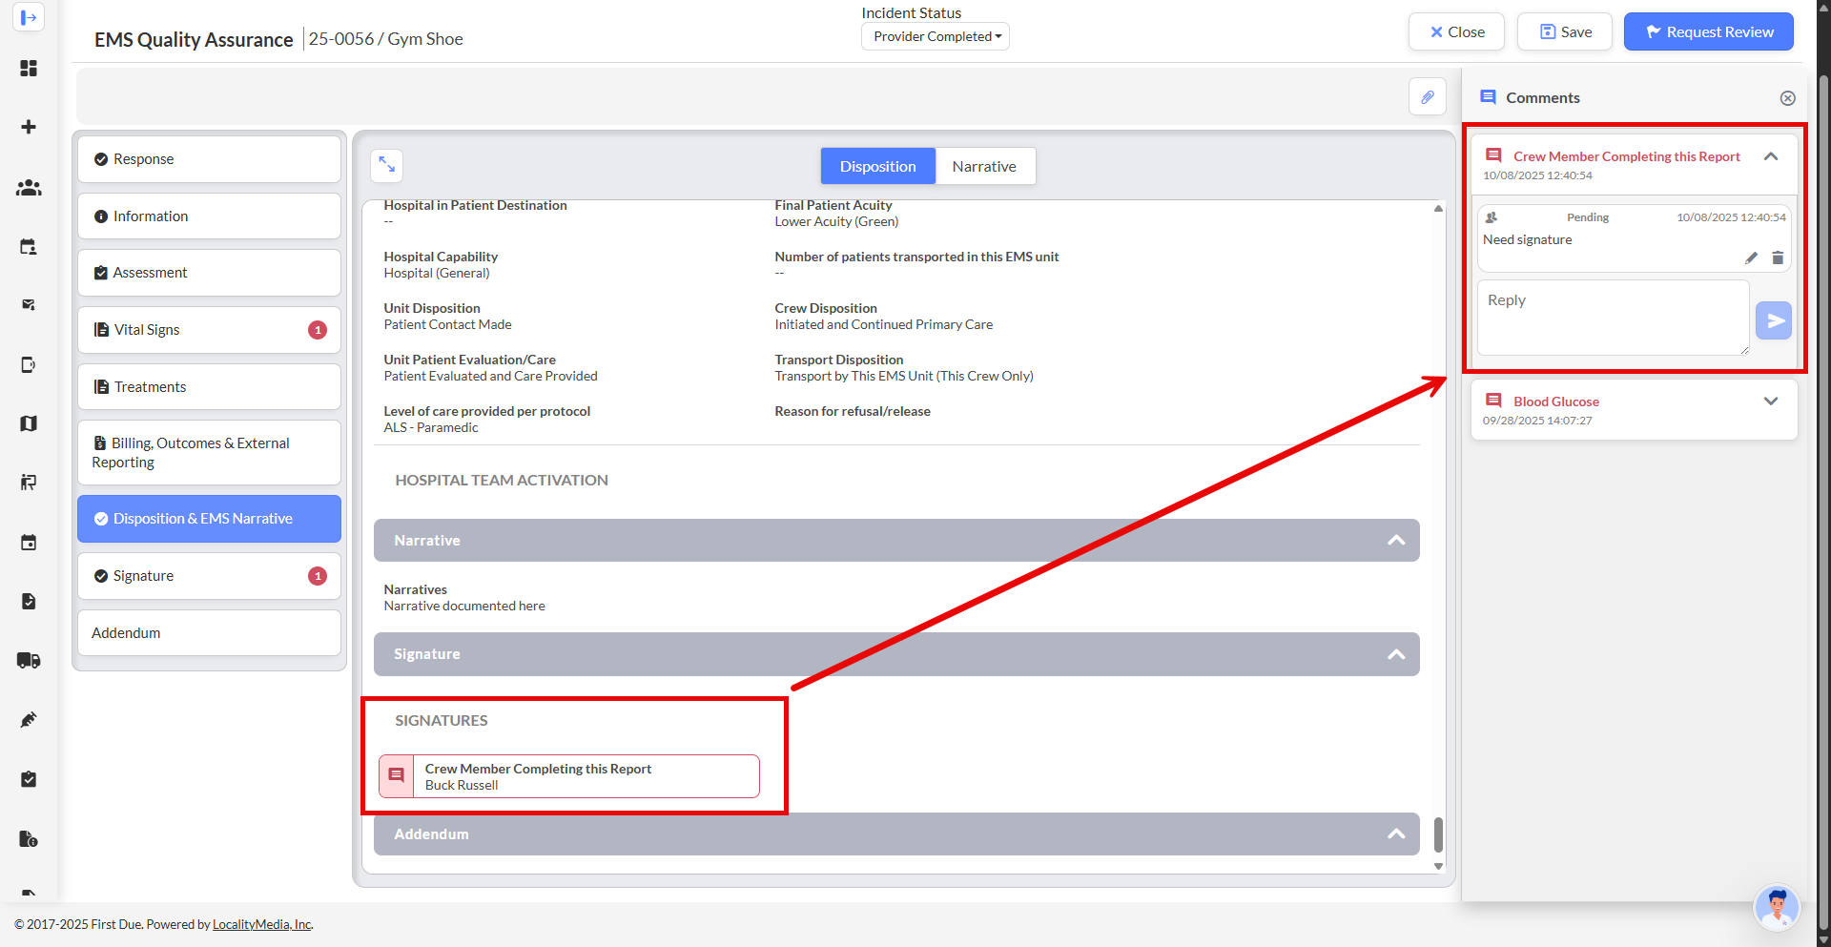
Task: Click the expand panel arrows icon
Action: [386, 165]
